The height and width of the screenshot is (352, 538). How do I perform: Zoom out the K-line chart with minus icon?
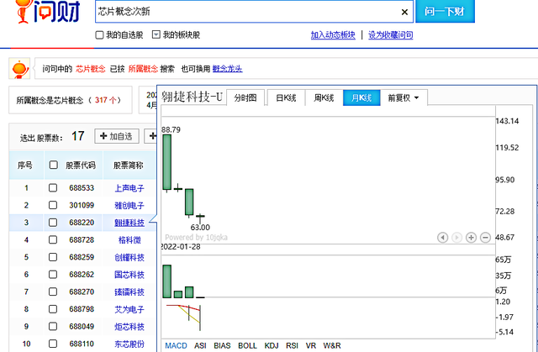point(485,237)
